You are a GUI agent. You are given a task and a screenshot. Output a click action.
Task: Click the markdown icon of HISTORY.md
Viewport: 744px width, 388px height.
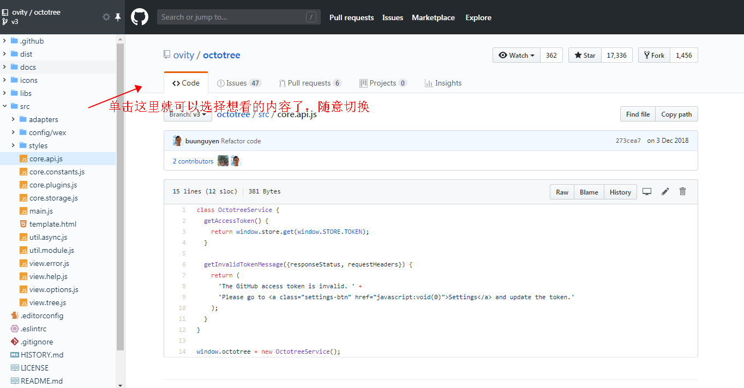(15, 355)
